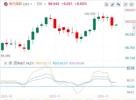Click the 100.399 high price marker
The width and height of the screenshot is (136, 100).
(90, 14)
